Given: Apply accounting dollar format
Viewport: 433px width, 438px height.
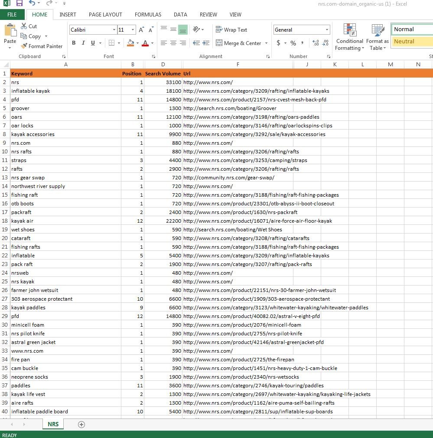Looking at the screenshot, I should pos(278,43).
